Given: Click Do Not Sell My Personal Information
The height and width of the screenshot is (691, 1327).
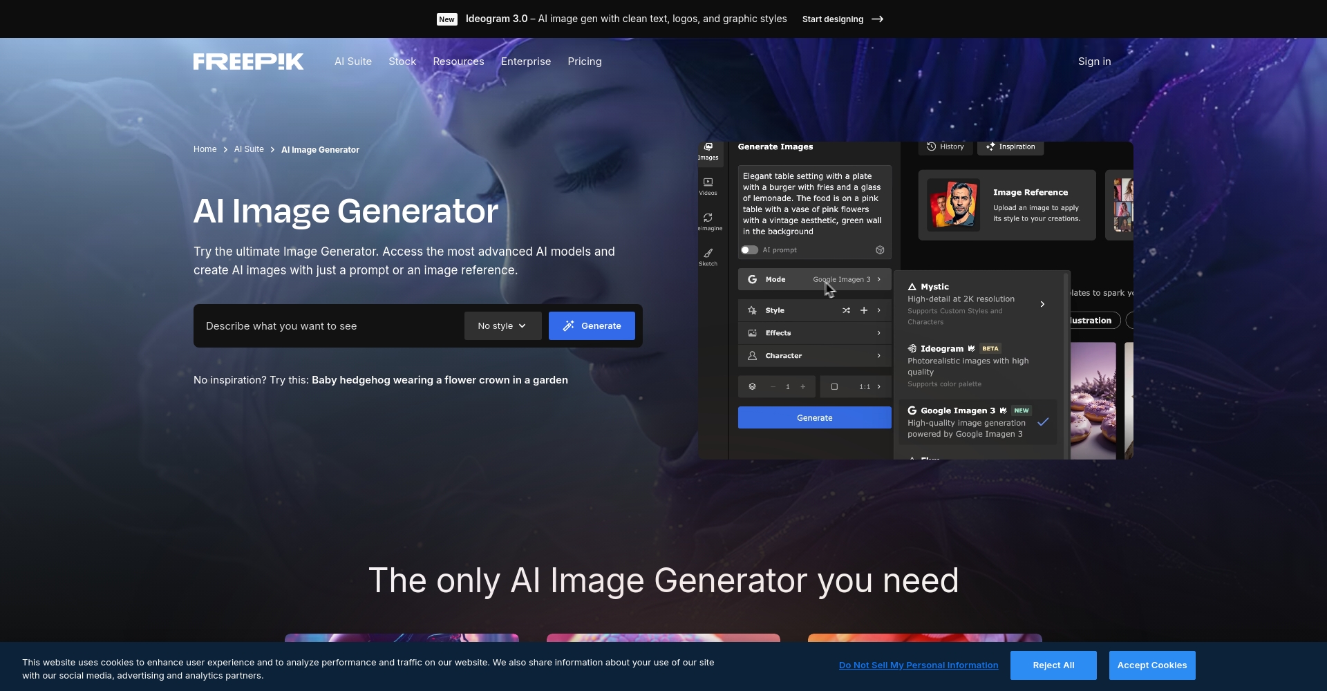Looking at the screenshot, I should 919,665.
